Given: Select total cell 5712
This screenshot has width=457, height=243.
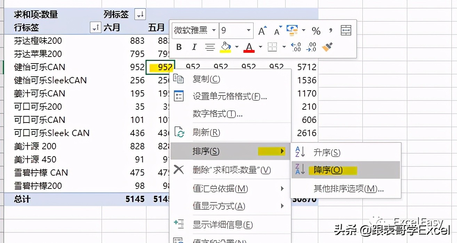Looking at the screenshot, I should pyautogui.click(x=307, y=67).
